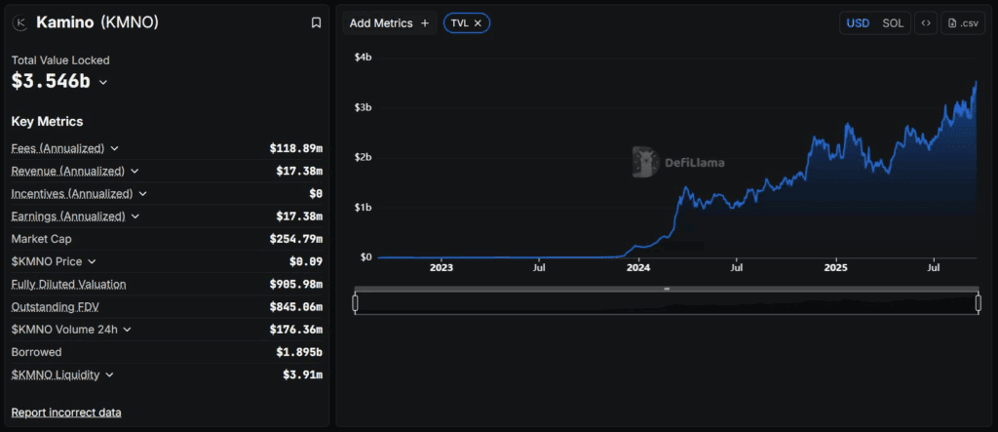Download chart data as .csv
Viewport: 998px width, 432px height.
pos(962,22)
